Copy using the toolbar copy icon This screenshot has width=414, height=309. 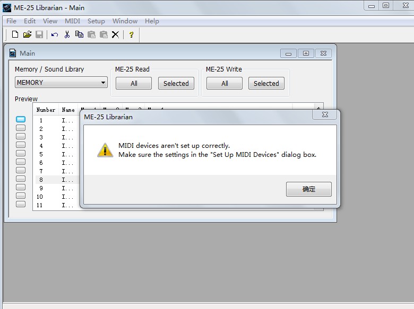coord(79,34)
